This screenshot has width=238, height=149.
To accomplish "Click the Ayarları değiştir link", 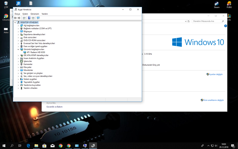I will [x=216, y=74].
